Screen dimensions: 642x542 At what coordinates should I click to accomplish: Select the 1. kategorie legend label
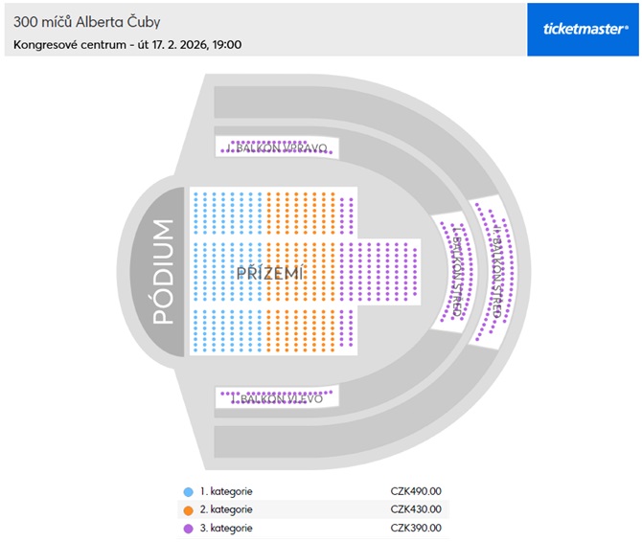click(x=226, y=491)
